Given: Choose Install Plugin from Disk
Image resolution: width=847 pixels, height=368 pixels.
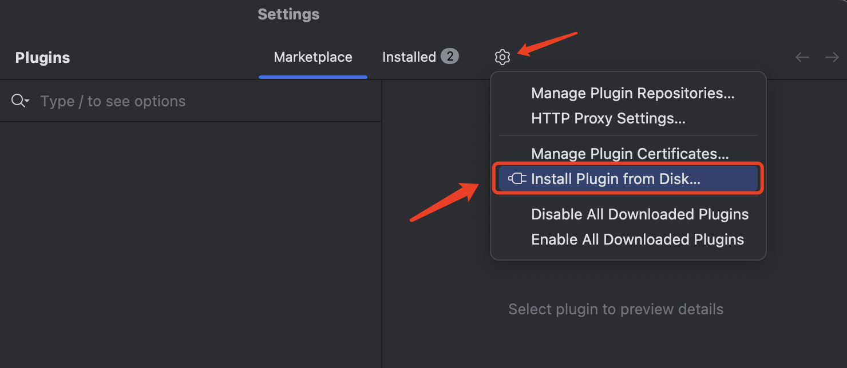Looking at the screenshot, I should click(616, 179).
